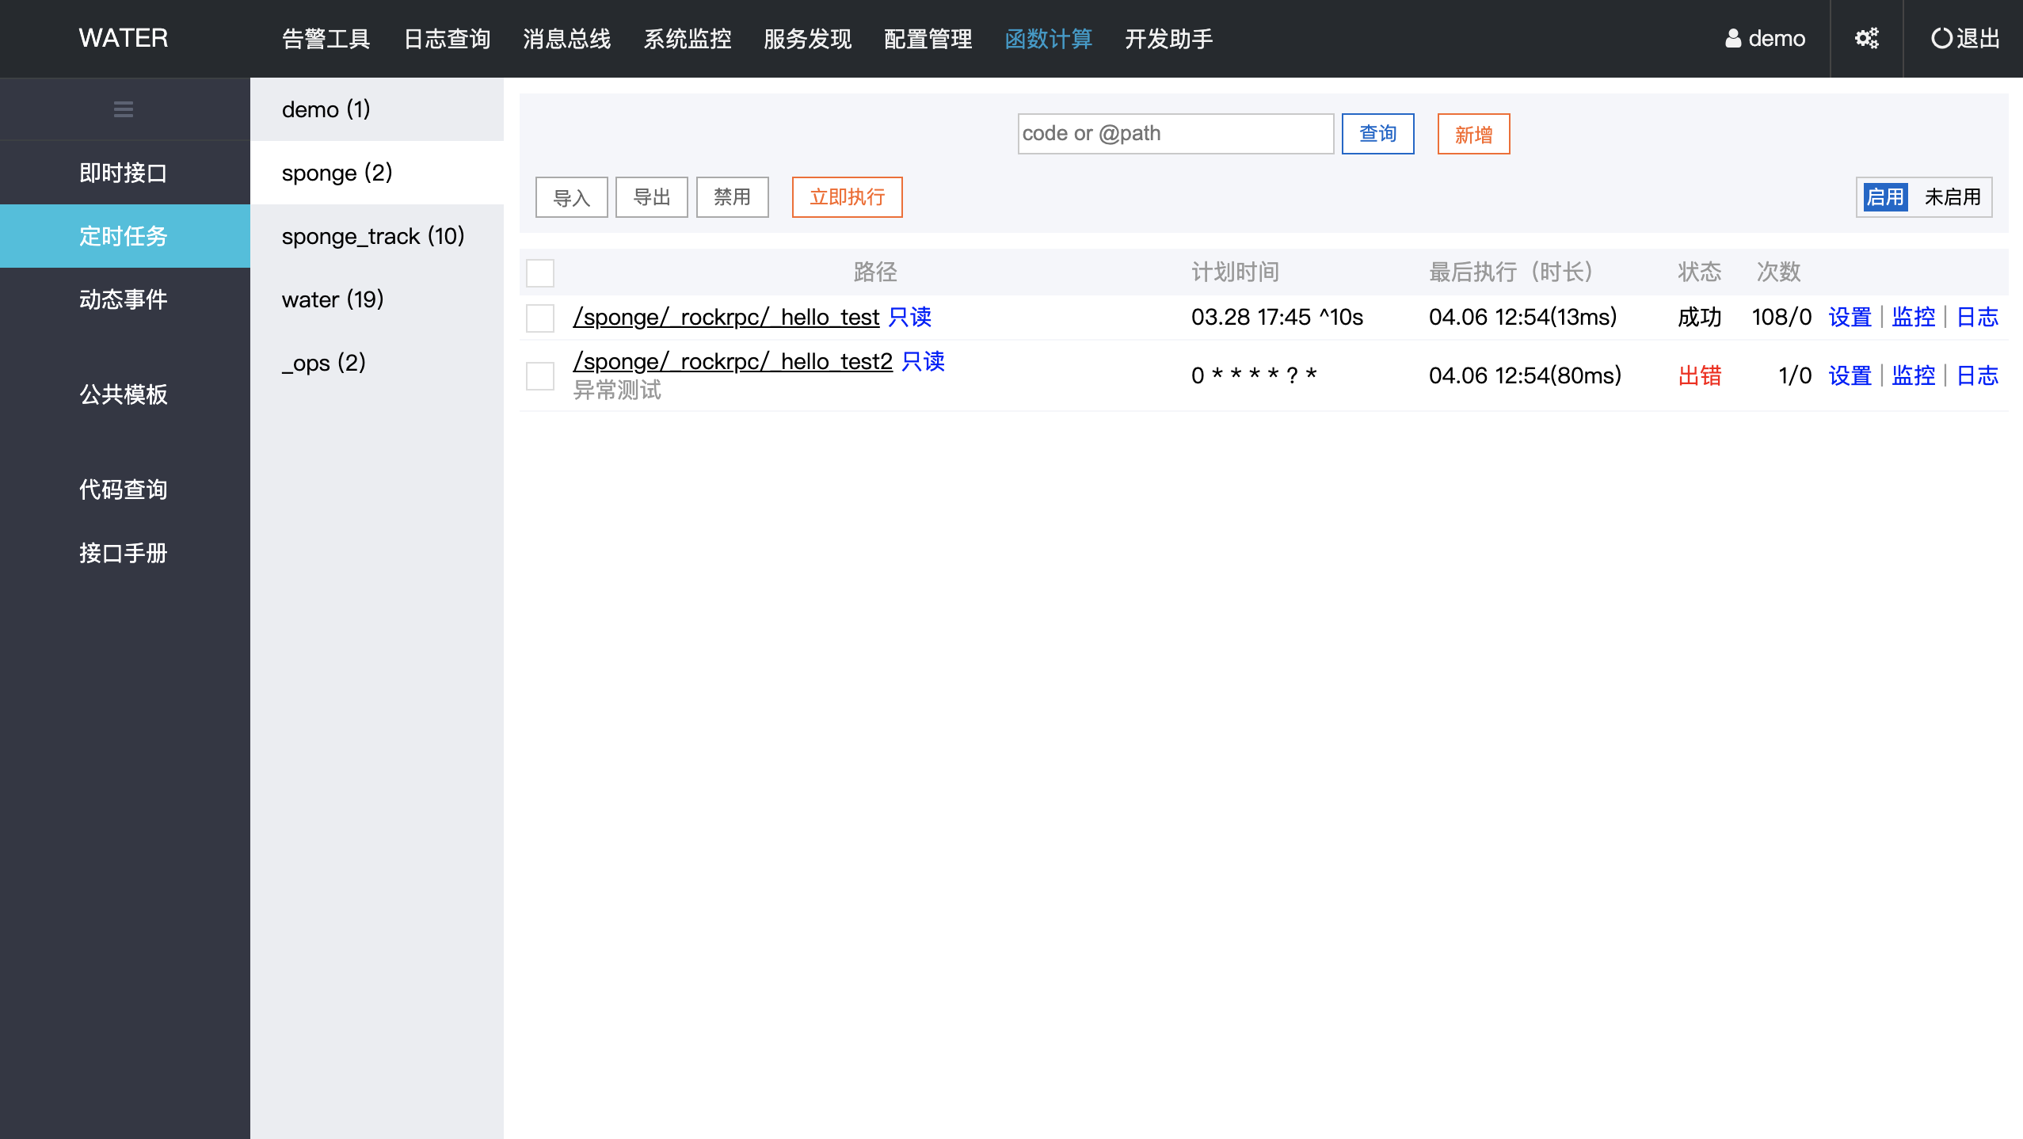Open the 系统监控 menu
2023x1139 pixels.
coord(688,39)
